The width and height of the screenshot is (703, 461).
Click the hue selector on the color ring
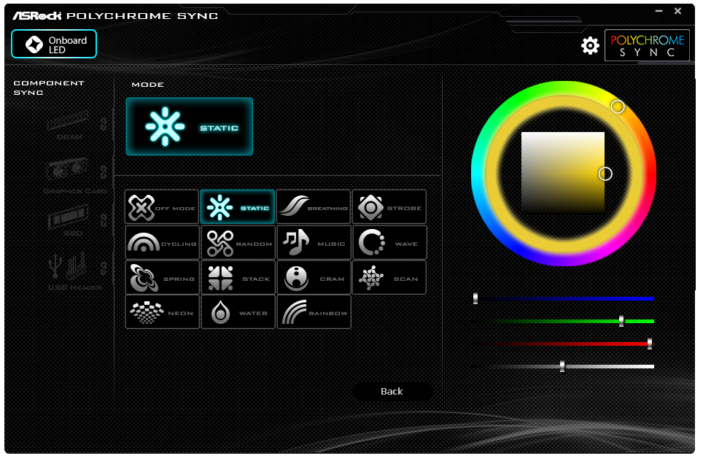618,106
